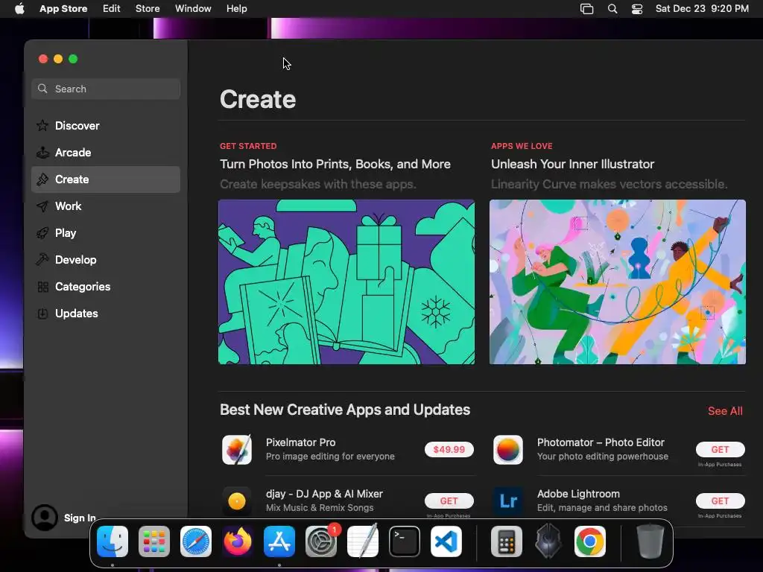Screen dimensions: 763x572
Task: Click the account avatar icon beside Sign In
Action: (45, 517)
